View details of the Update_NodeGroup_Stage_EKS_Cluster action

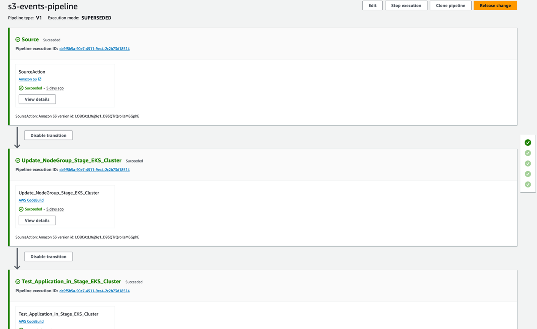click(37, 220)
